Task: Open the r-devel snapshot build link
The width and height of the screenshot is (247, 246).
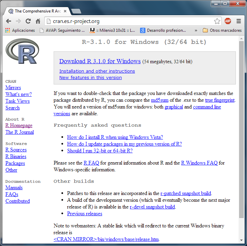Action: click(x=152, y=207)
